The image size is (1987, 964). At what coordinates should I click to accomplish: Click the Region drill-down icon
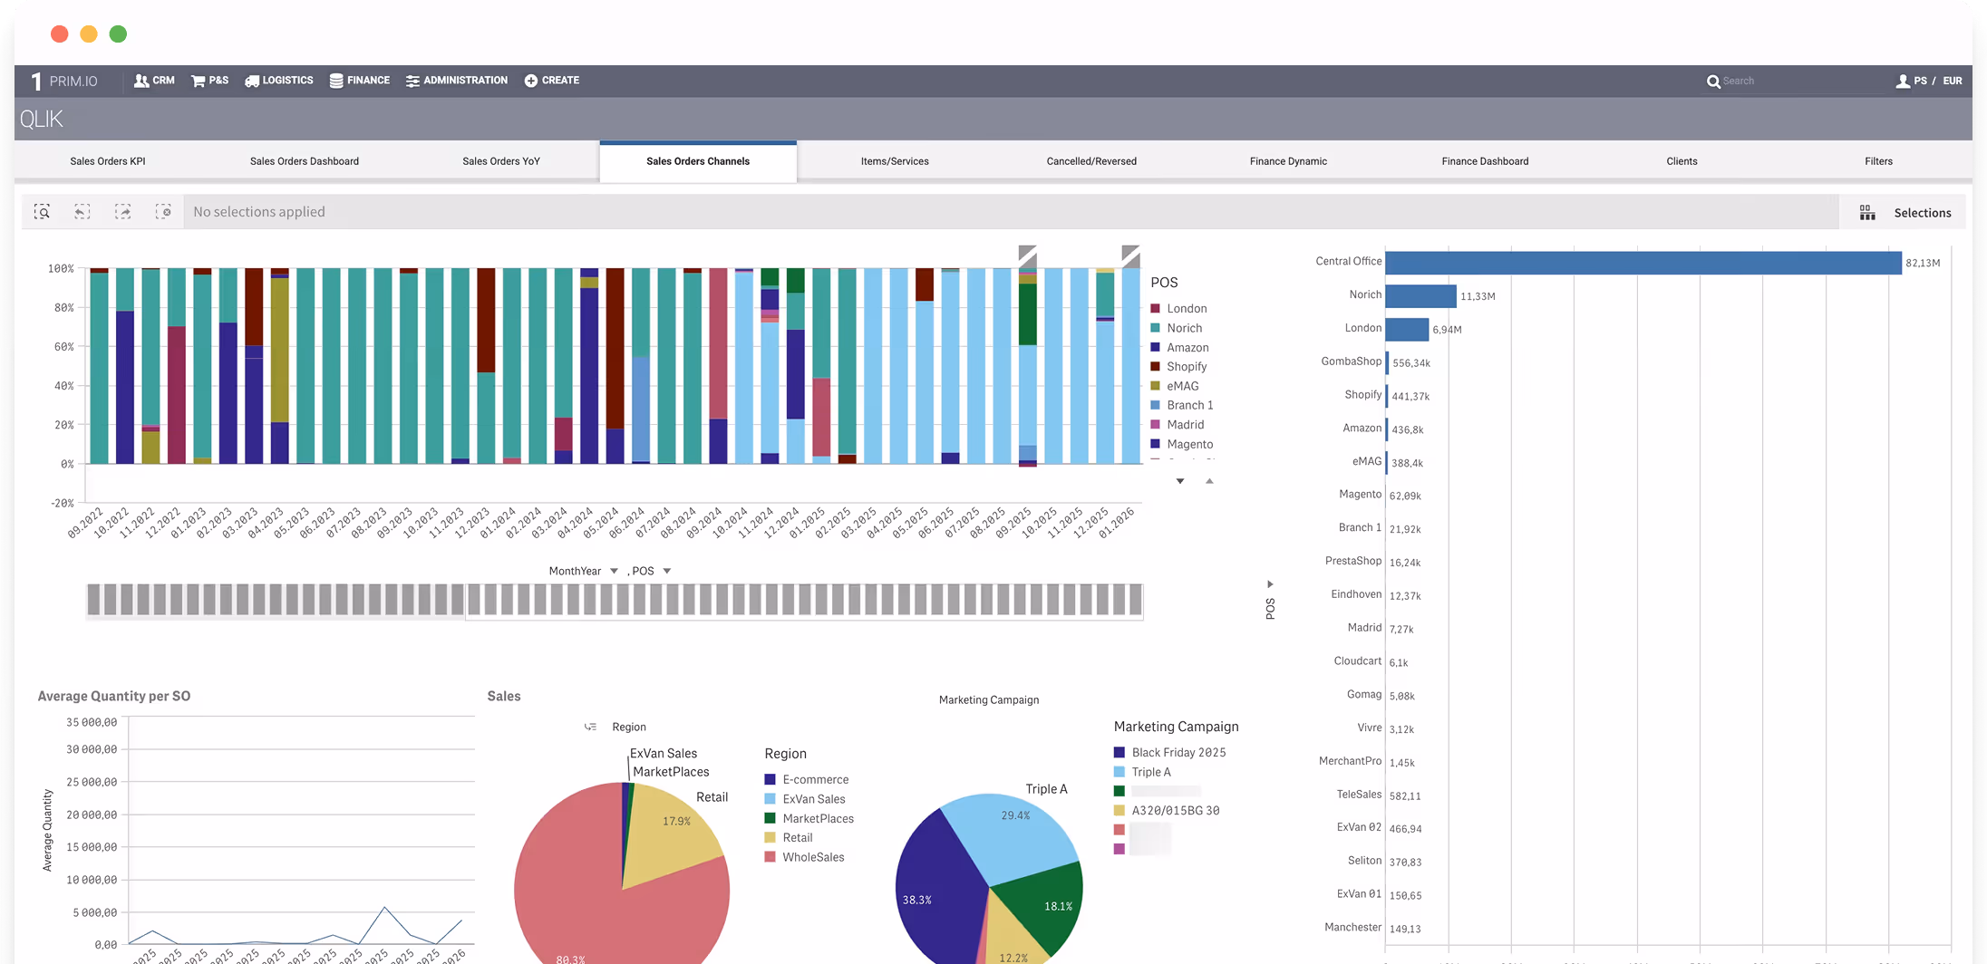(590, 727)
